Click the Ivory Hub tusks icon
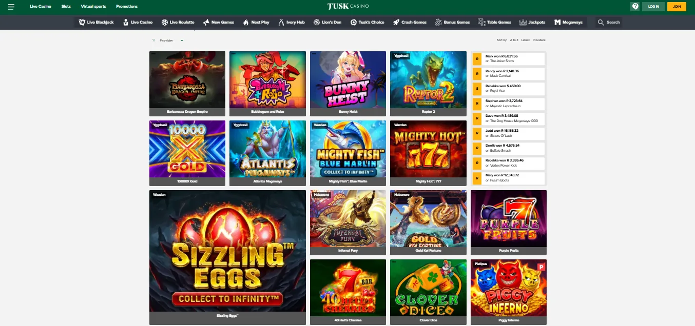Viewport: 695px width, 326px height. click(281, 23)
